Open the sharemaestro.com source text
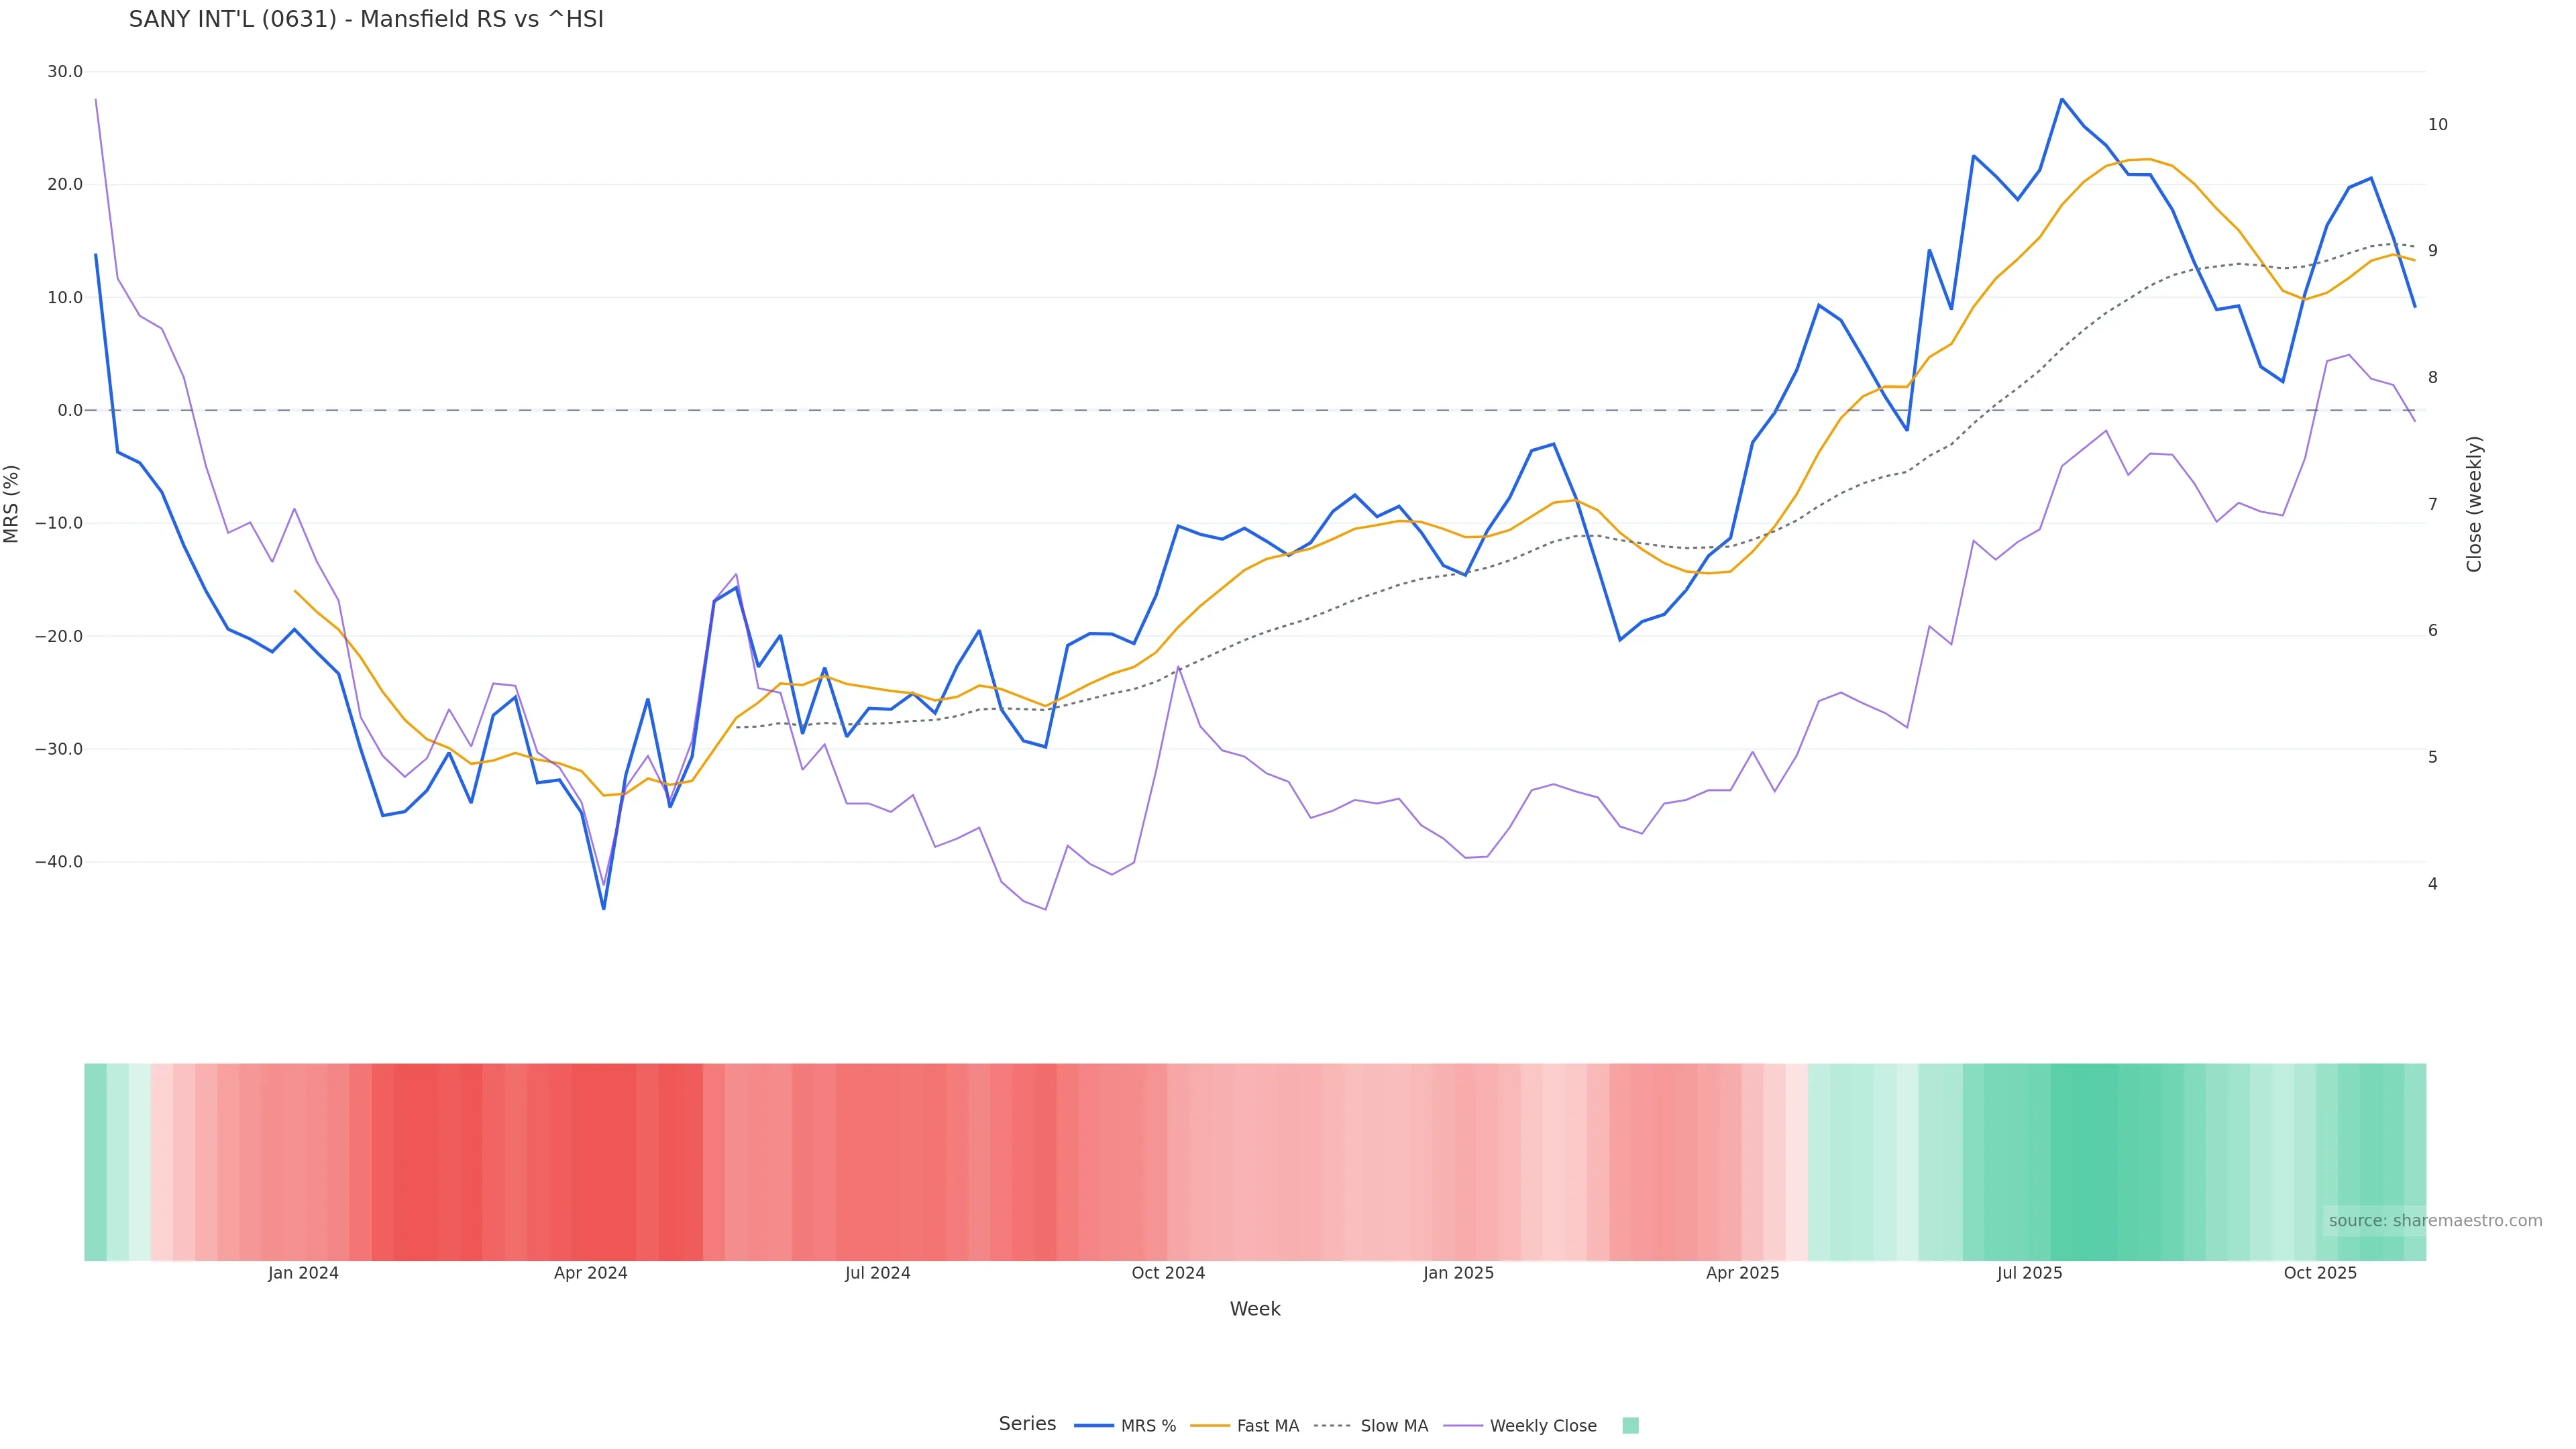 pyautogui.click(x=2434, y=1221)
